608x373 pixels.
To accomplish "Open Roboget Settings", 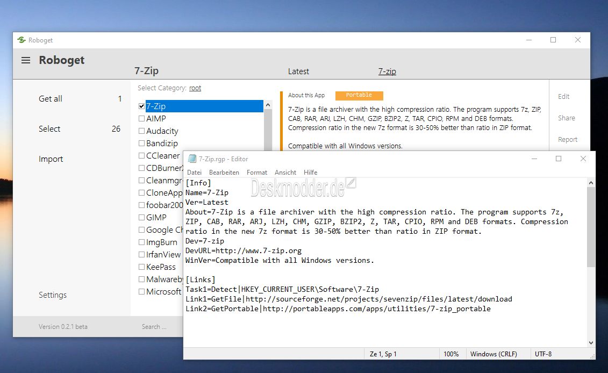I will 53,295.
